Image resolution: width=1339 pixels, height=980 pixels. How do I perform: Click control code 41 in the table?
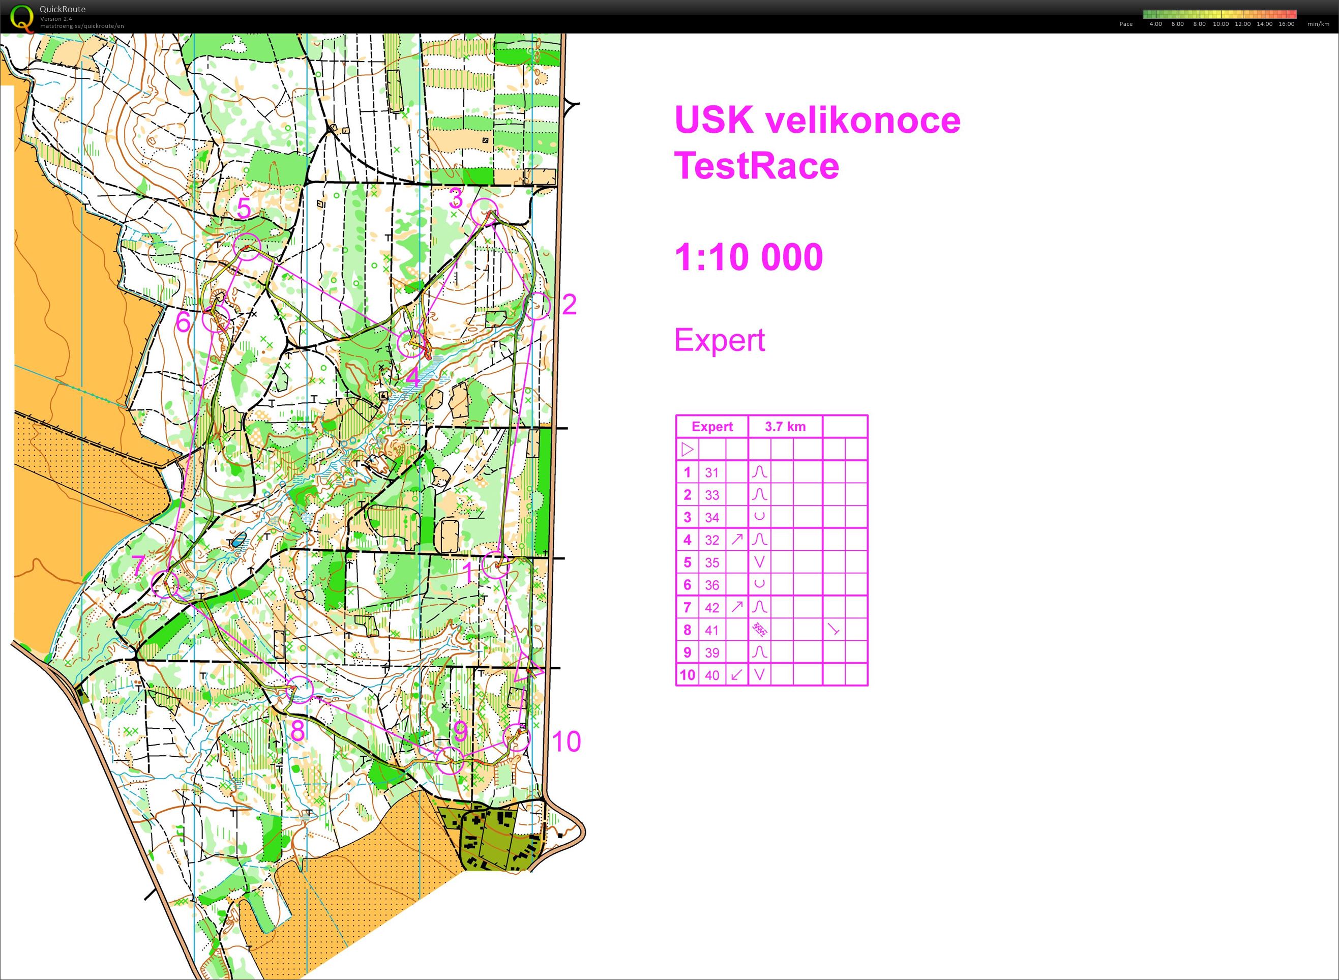(x=712, y=631)
